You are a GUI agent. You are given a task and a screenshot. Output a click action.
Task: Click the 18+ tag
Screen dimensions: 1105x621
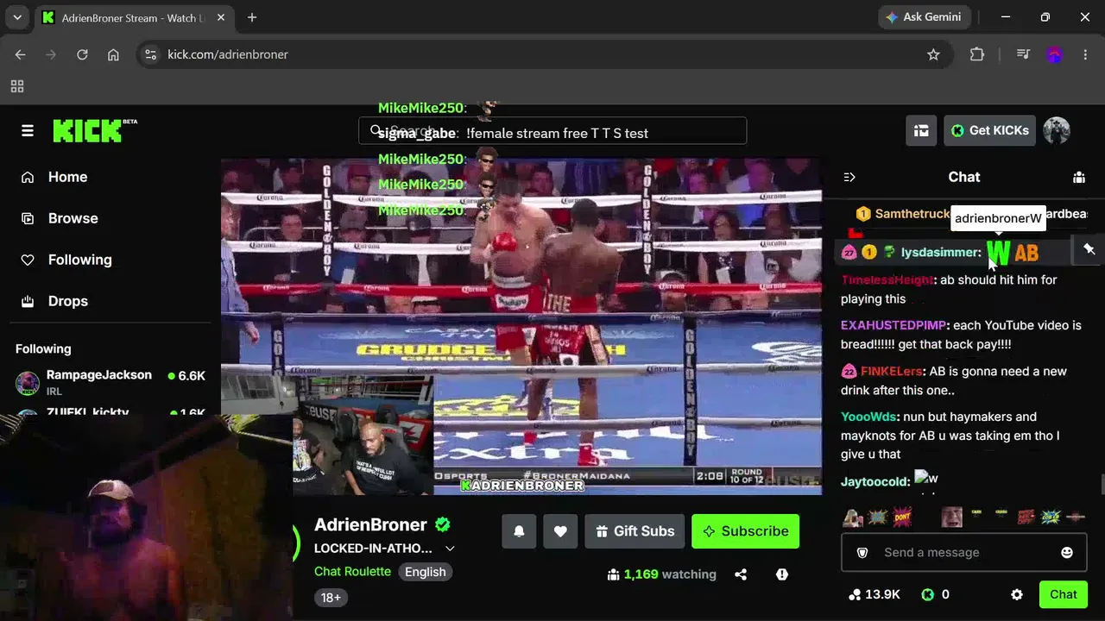(x=331, y=598)
